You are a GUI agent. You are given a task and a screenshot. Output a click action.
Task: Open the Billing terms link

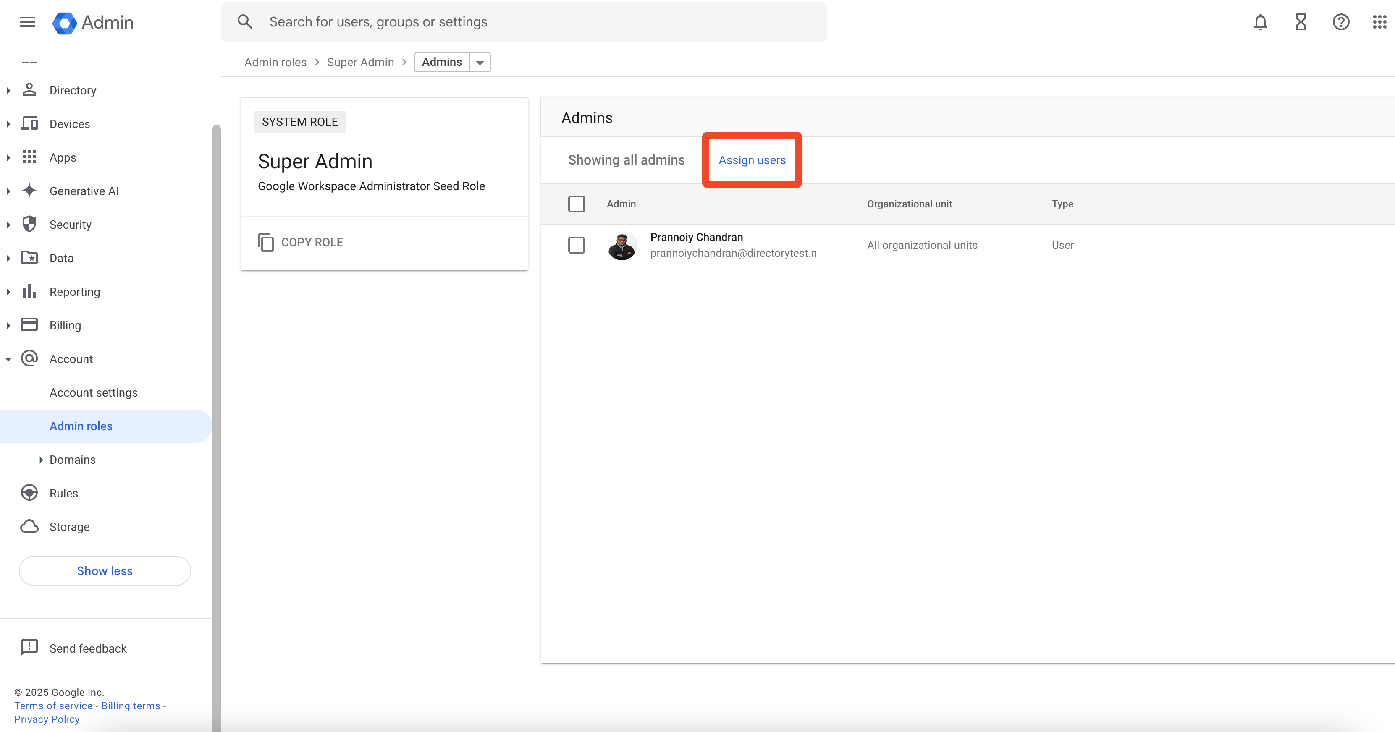click(131, 706)
